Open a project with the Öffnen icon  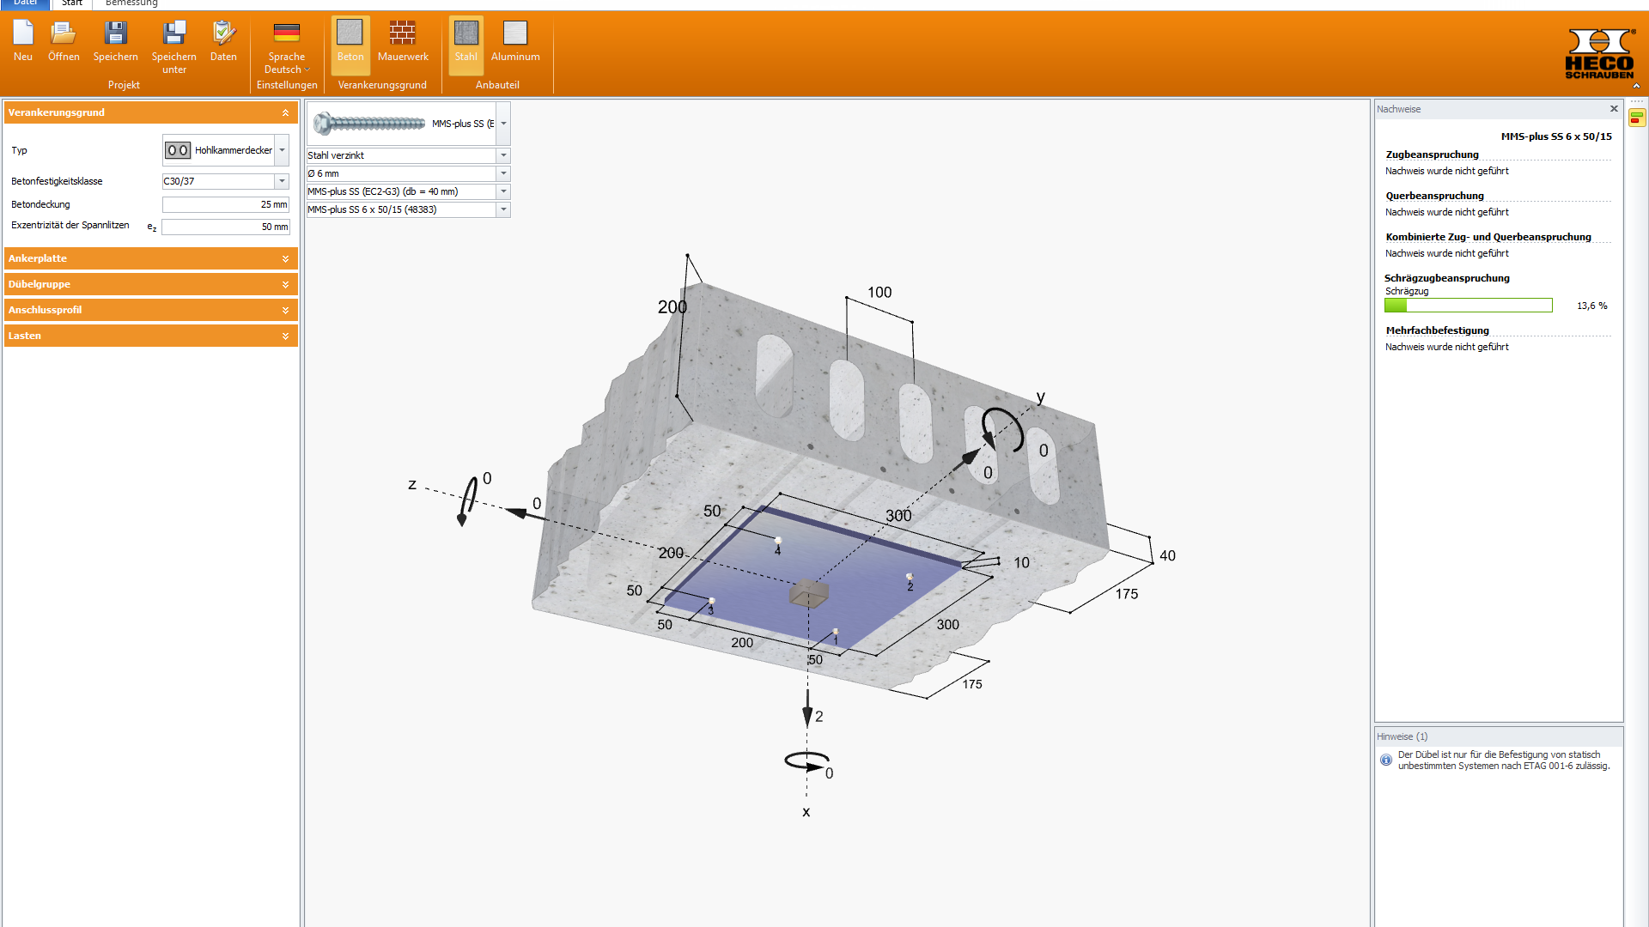coord(64,41)
